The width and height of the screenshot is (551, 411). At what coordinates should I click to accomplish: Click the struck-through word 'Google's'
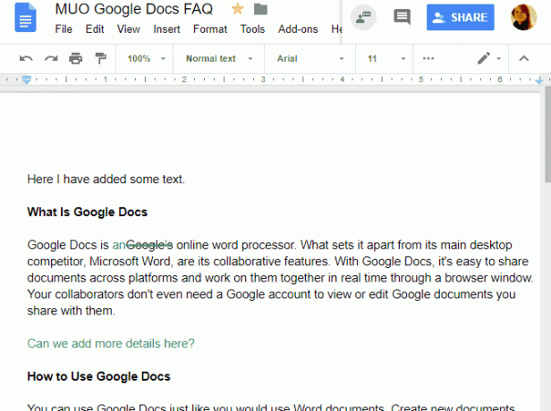tap(149, 245)
